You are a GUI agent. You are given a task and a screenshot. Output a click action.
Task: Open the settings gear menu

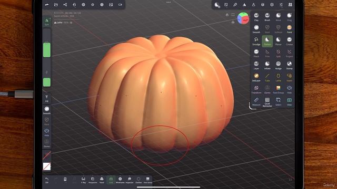pyautogui.click(x=272, y=5)
